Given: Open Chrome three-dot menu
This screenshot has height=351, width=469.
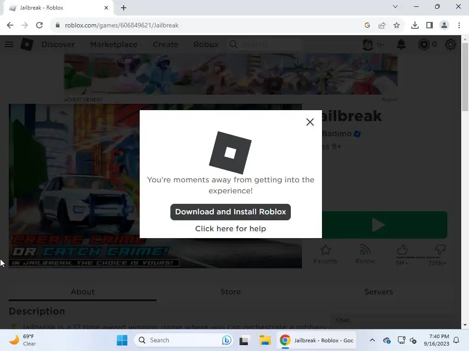Looking at the screenshot, I should [x=459, y=26].
